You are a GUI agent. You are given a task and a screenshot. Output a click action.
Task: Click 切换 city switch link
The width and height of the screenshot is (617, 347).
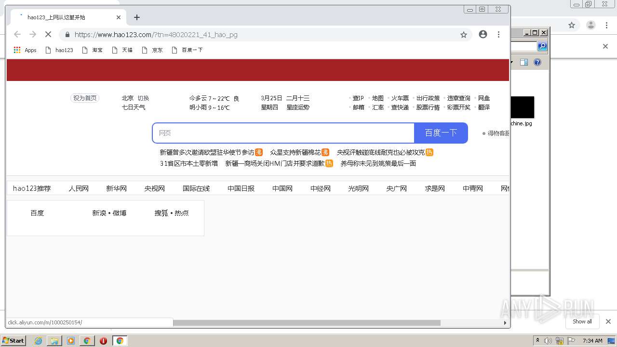click(144, 98)
